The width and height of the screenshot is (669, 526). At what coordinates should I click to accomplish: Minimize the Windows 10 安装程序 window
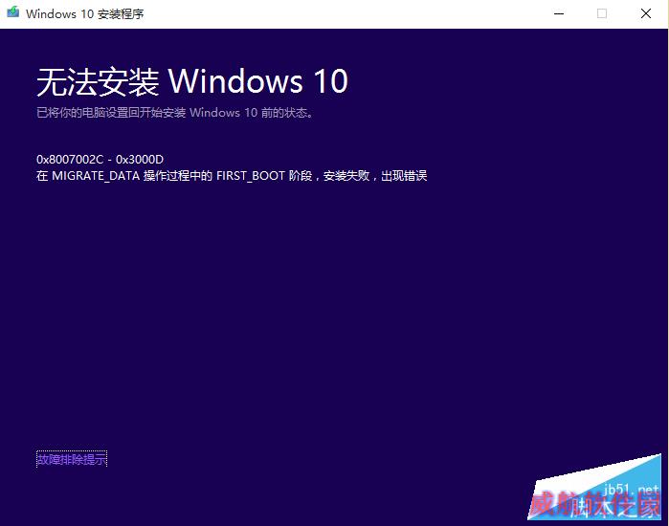pyautogui.click(x=559, y=13)
